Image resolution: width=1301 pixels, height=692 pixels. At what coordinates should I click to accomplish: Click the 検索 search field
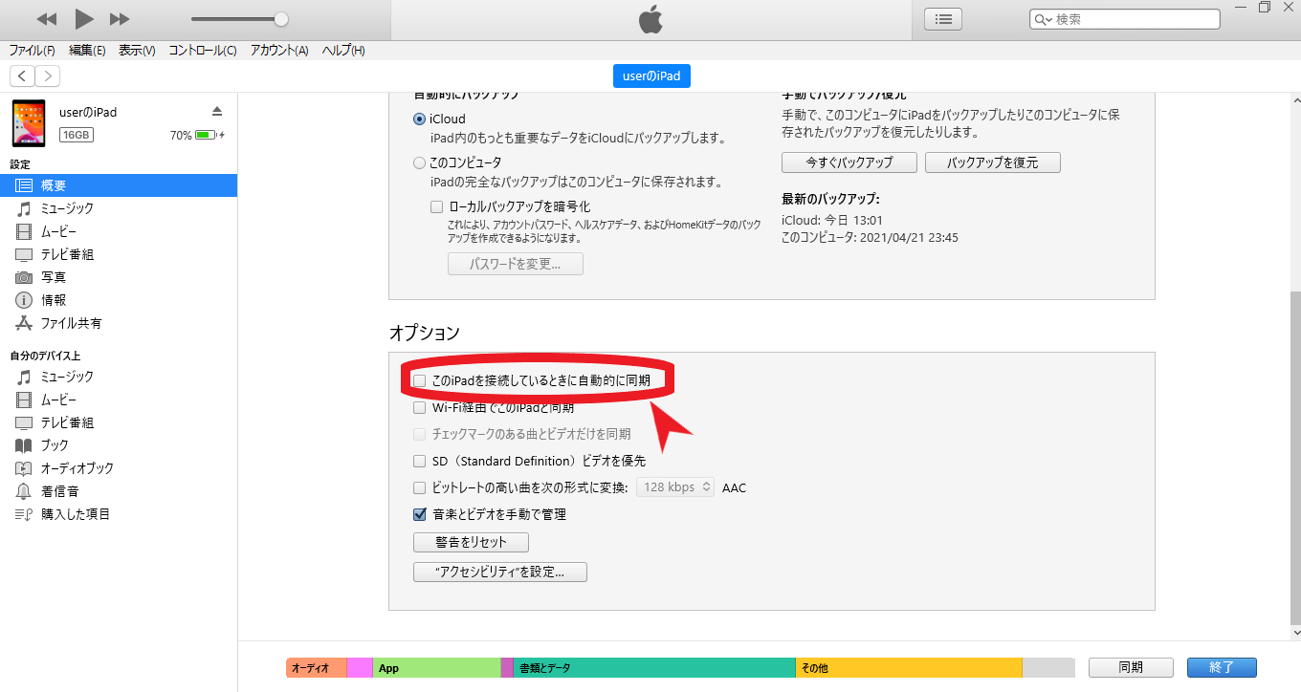[1124, 19]
